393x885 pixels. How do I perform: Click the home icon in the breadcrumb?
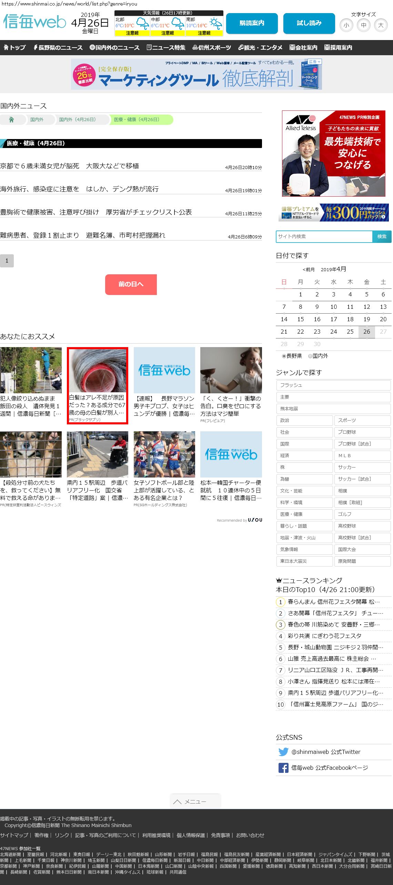pyautogui.click(x=11, y=120)
